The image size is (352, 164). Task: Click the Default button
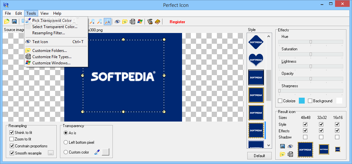coord(259,156)
